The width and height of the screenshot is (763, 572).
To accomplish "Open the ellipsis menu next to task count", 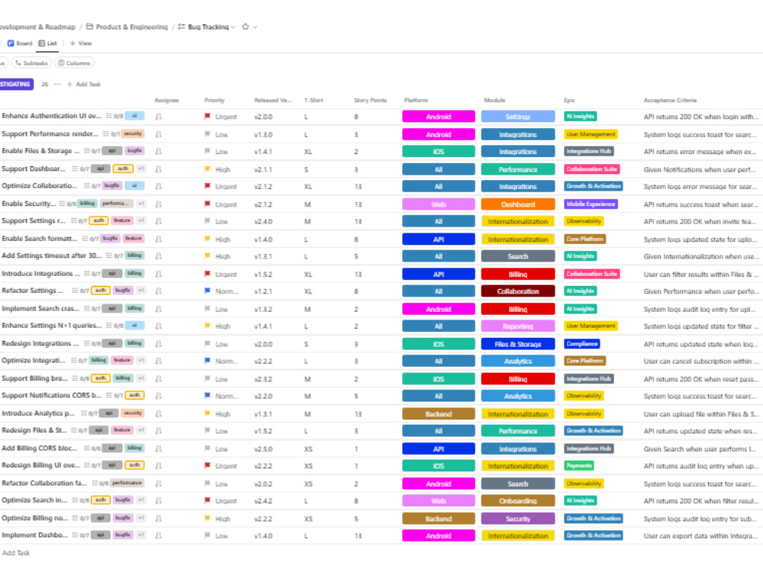I will pyautogui.click(x=58, y=84).
